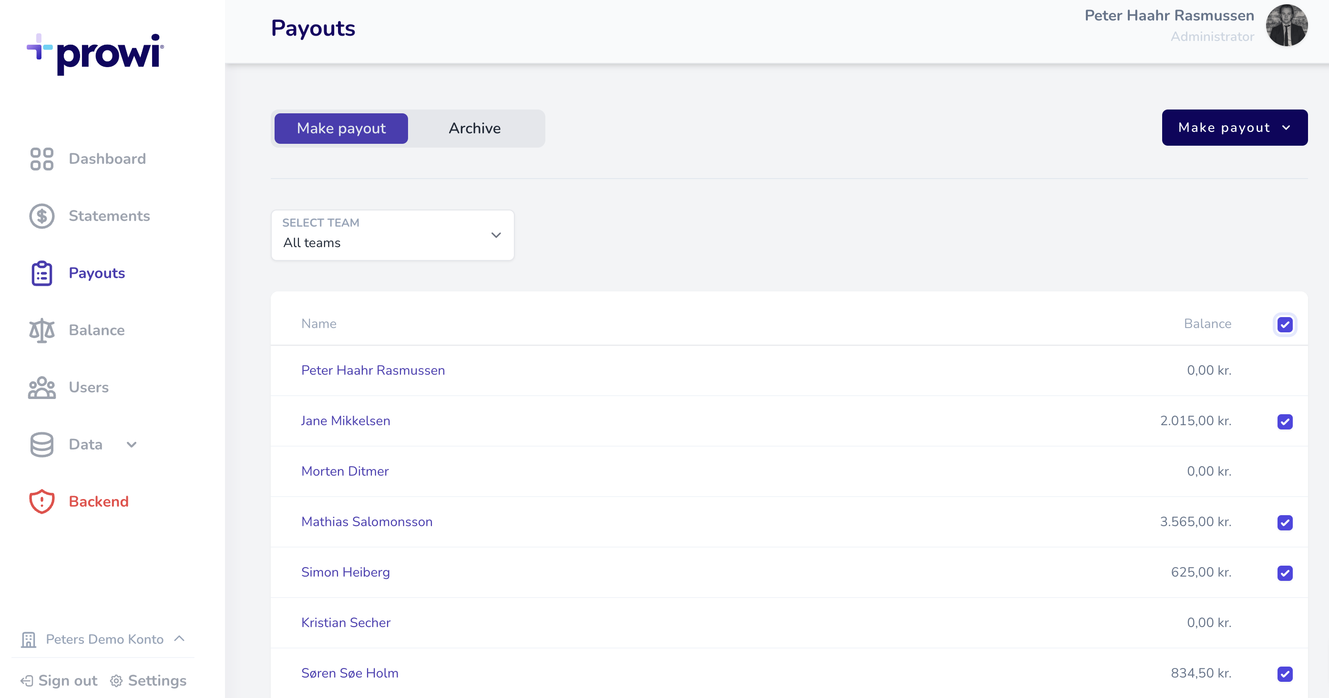Image resolution: width=1329 pixels, height=698 pixels.
Task: Deselect Mathias Salomonsson for payout
Action: (x=1285, y=522)
